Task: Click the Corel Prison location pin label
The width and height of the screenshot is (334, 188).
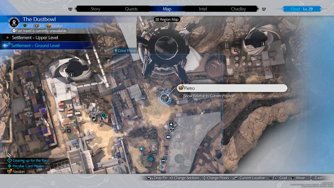Action: [125, 51]
